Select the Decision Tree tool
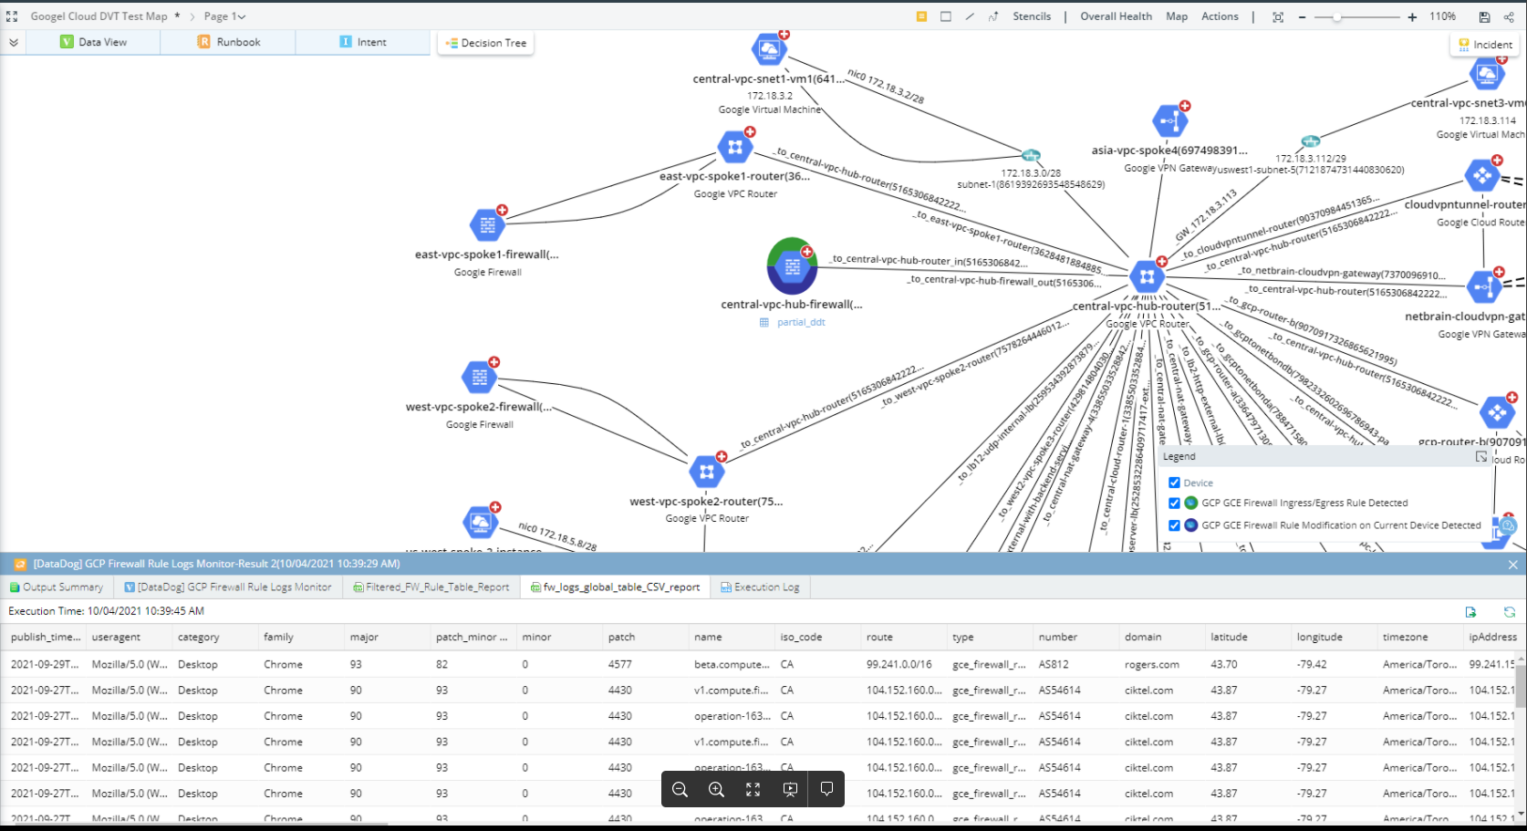Screen dimensions: 1527x831 click(x=484, y=43)
